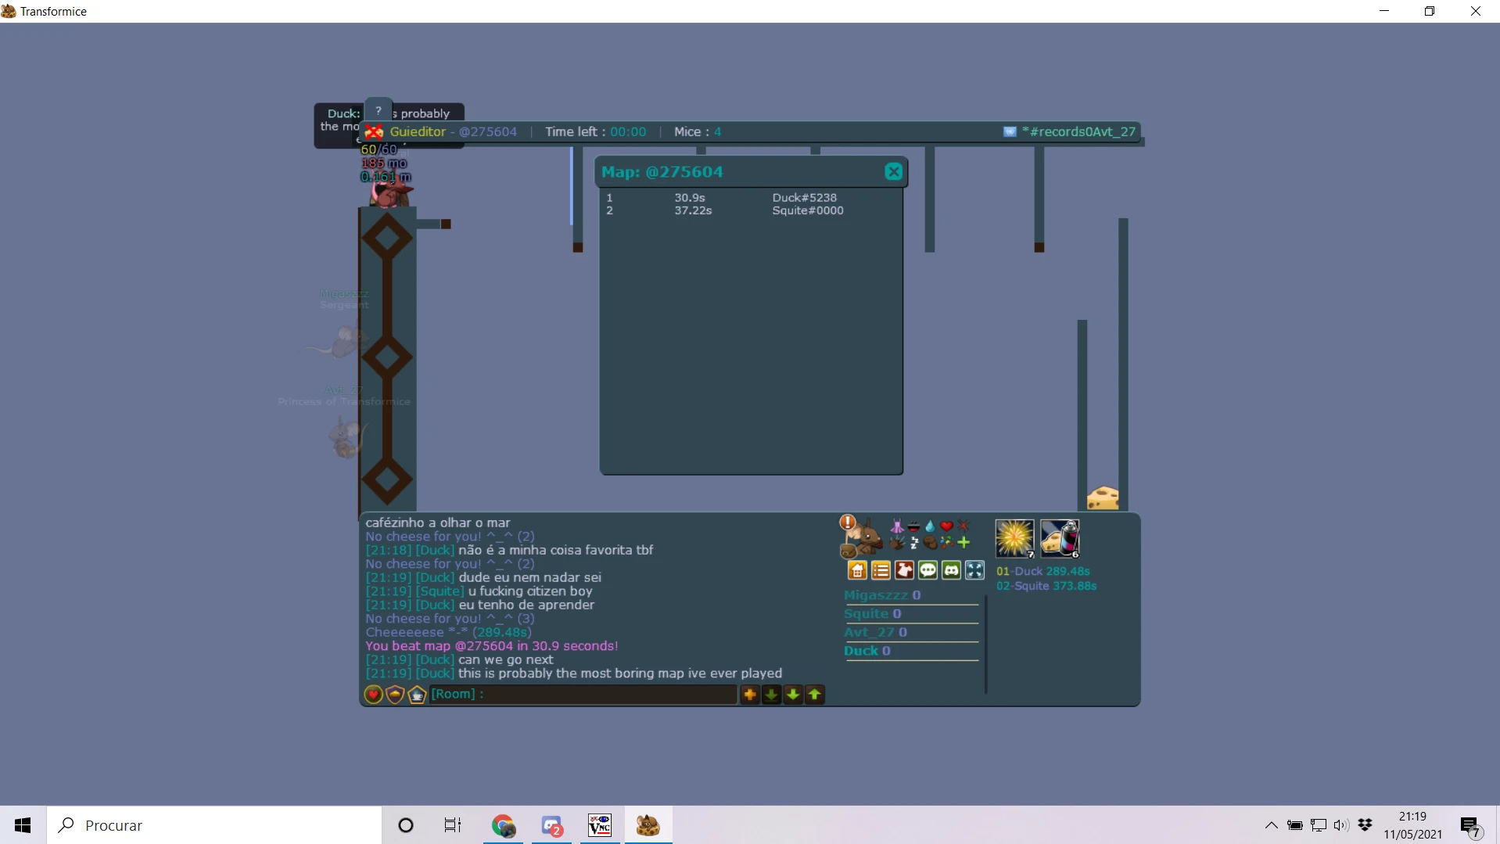The image size is (1500, 844).
Task: Click map code @275604 in the top bar
Action: [488, 131]
